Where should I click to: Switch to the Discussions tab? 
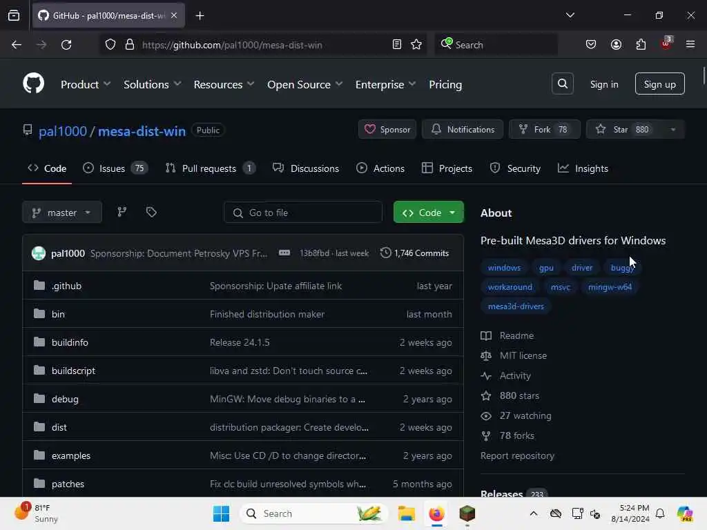[x=306, y=168]
